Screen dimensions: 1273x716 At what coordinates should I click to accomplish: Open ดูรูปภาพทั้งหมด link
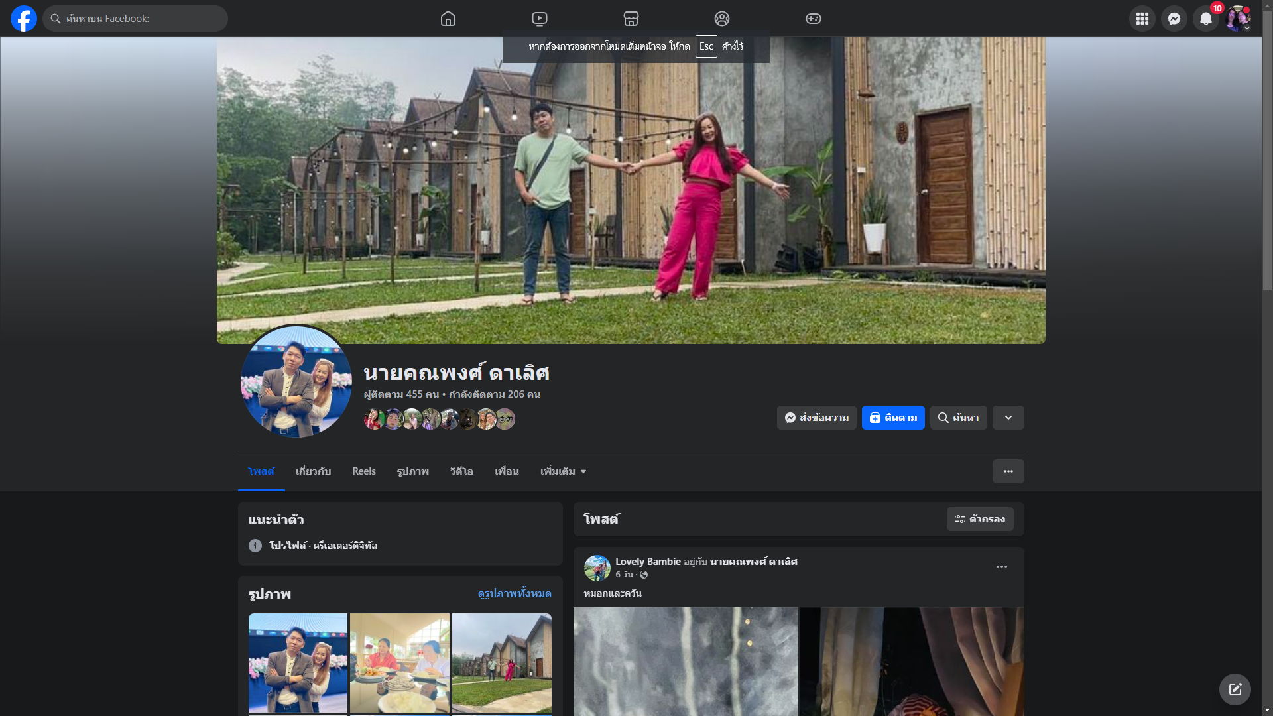pyautogui.click(x=514, y=593)
